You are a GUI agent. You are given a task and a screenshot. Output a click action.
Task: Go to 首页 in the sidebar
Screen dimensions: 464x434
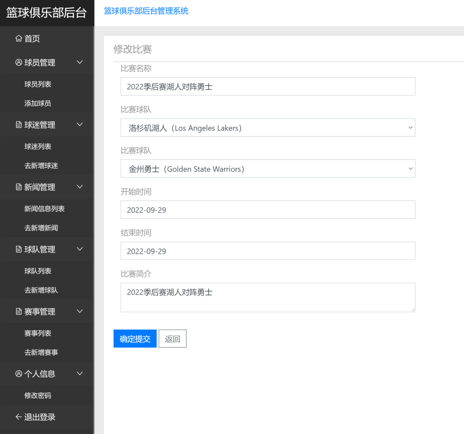[x=32, y=39]
